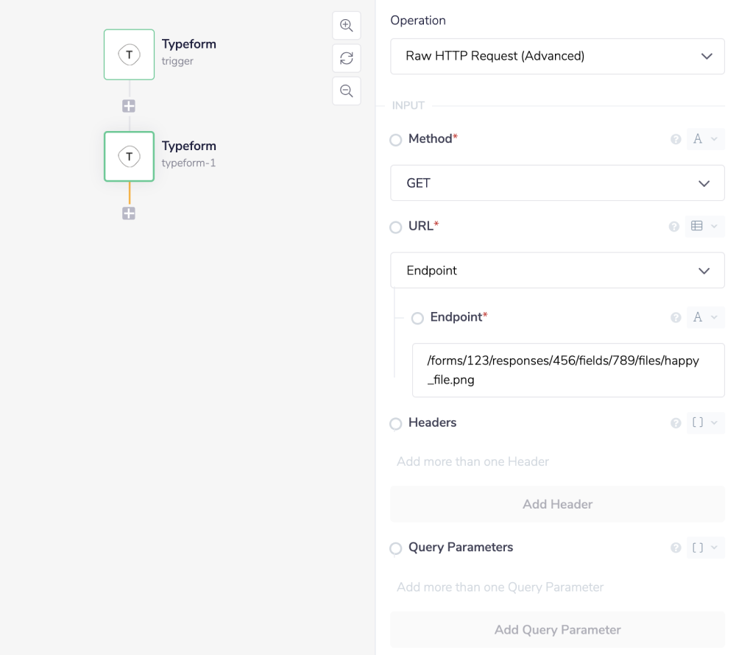Click the zoom-in magnifier on the canvas
Image resolution: width=736 pixels, height=655 pixels.
pyautogui.click(x=346, y=25)
